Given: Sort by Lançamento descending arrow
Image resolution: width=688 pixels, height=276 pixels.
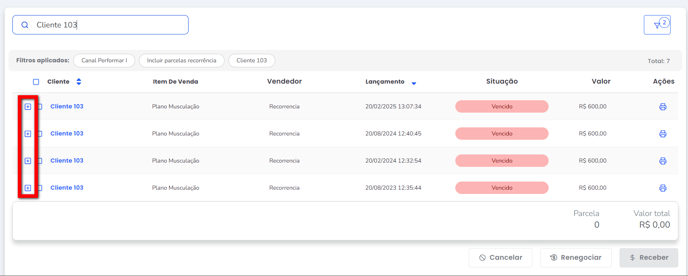Looking at the screenshot, I should pyautogui.click(x=413, y=83).
